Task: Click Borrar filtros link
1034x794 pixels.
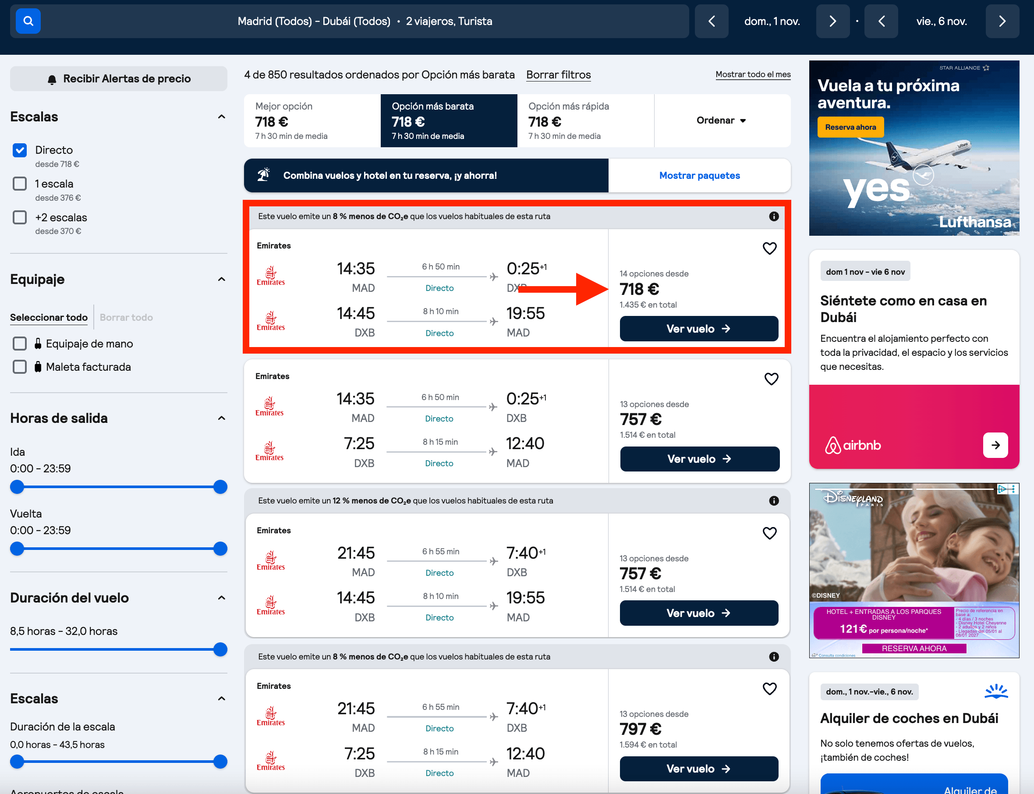Action: point(558,74)
